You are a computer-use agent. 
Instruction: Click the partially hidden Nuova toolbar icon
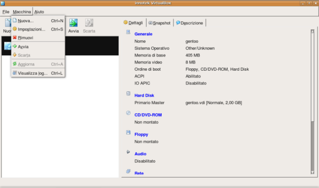[8, 23]
